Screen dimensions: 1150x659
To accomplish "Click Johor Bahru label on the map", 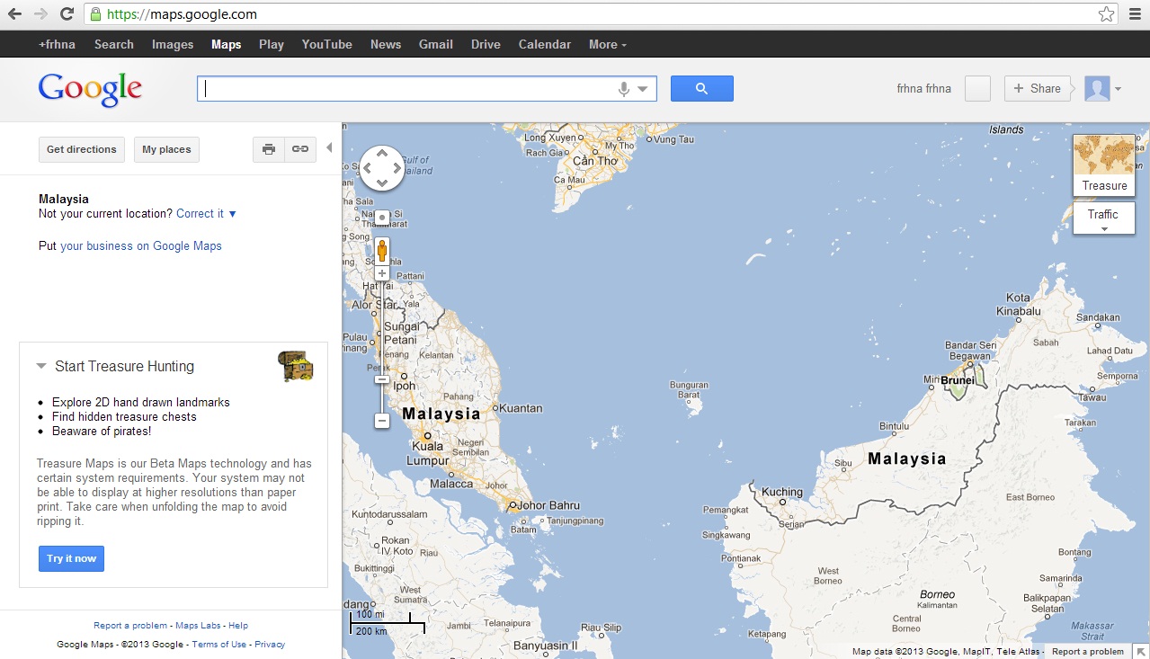I will tap(550, 505).
